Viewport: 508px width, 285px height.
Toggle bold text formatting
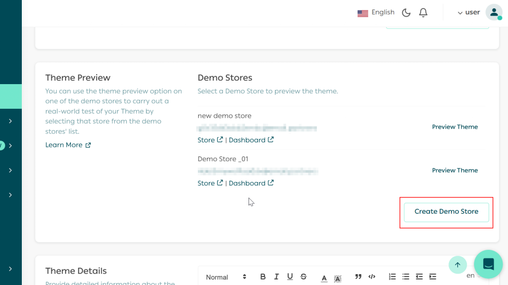263,276
